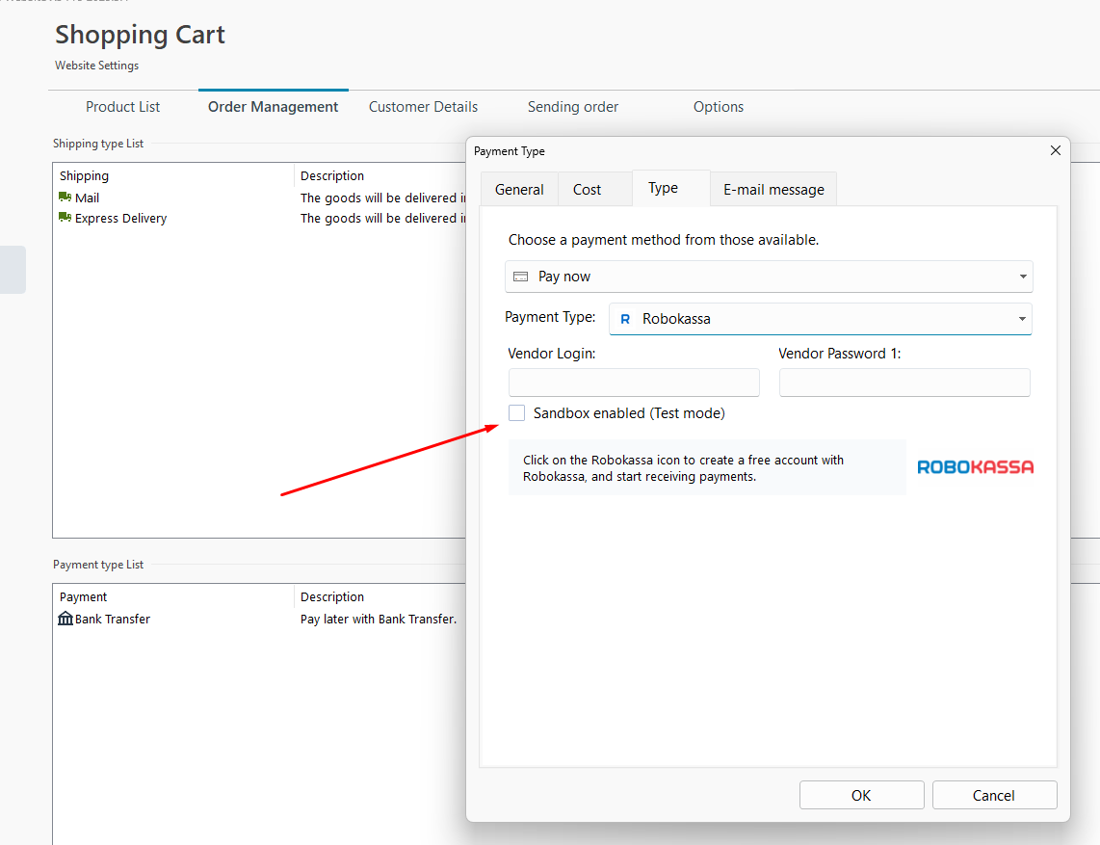Click the Bank Transfer bank icon

pos(65,619)
